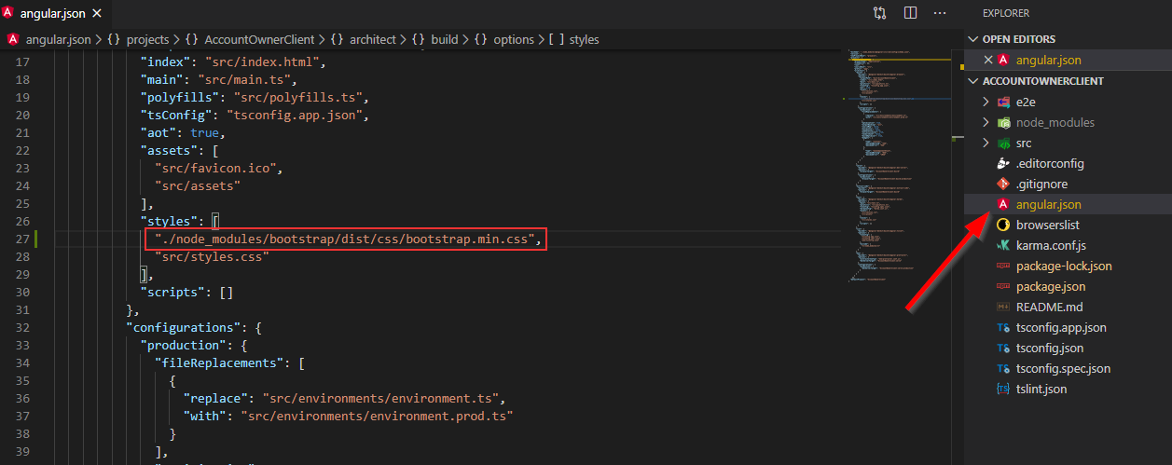Click the .gitignore file icon
Image resolution: width=1172 pixels, height=465 pixels.
click(x=1004, y=184)
